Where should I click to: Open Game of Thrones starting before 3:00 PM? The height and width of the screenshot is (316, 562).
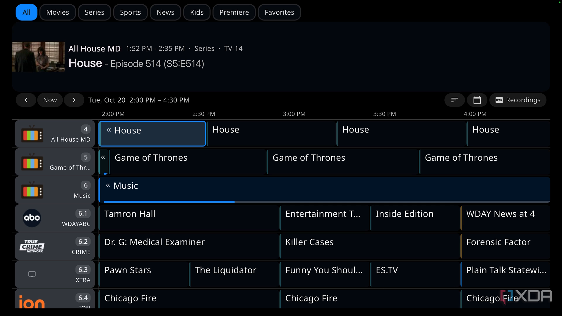point(343,162)
